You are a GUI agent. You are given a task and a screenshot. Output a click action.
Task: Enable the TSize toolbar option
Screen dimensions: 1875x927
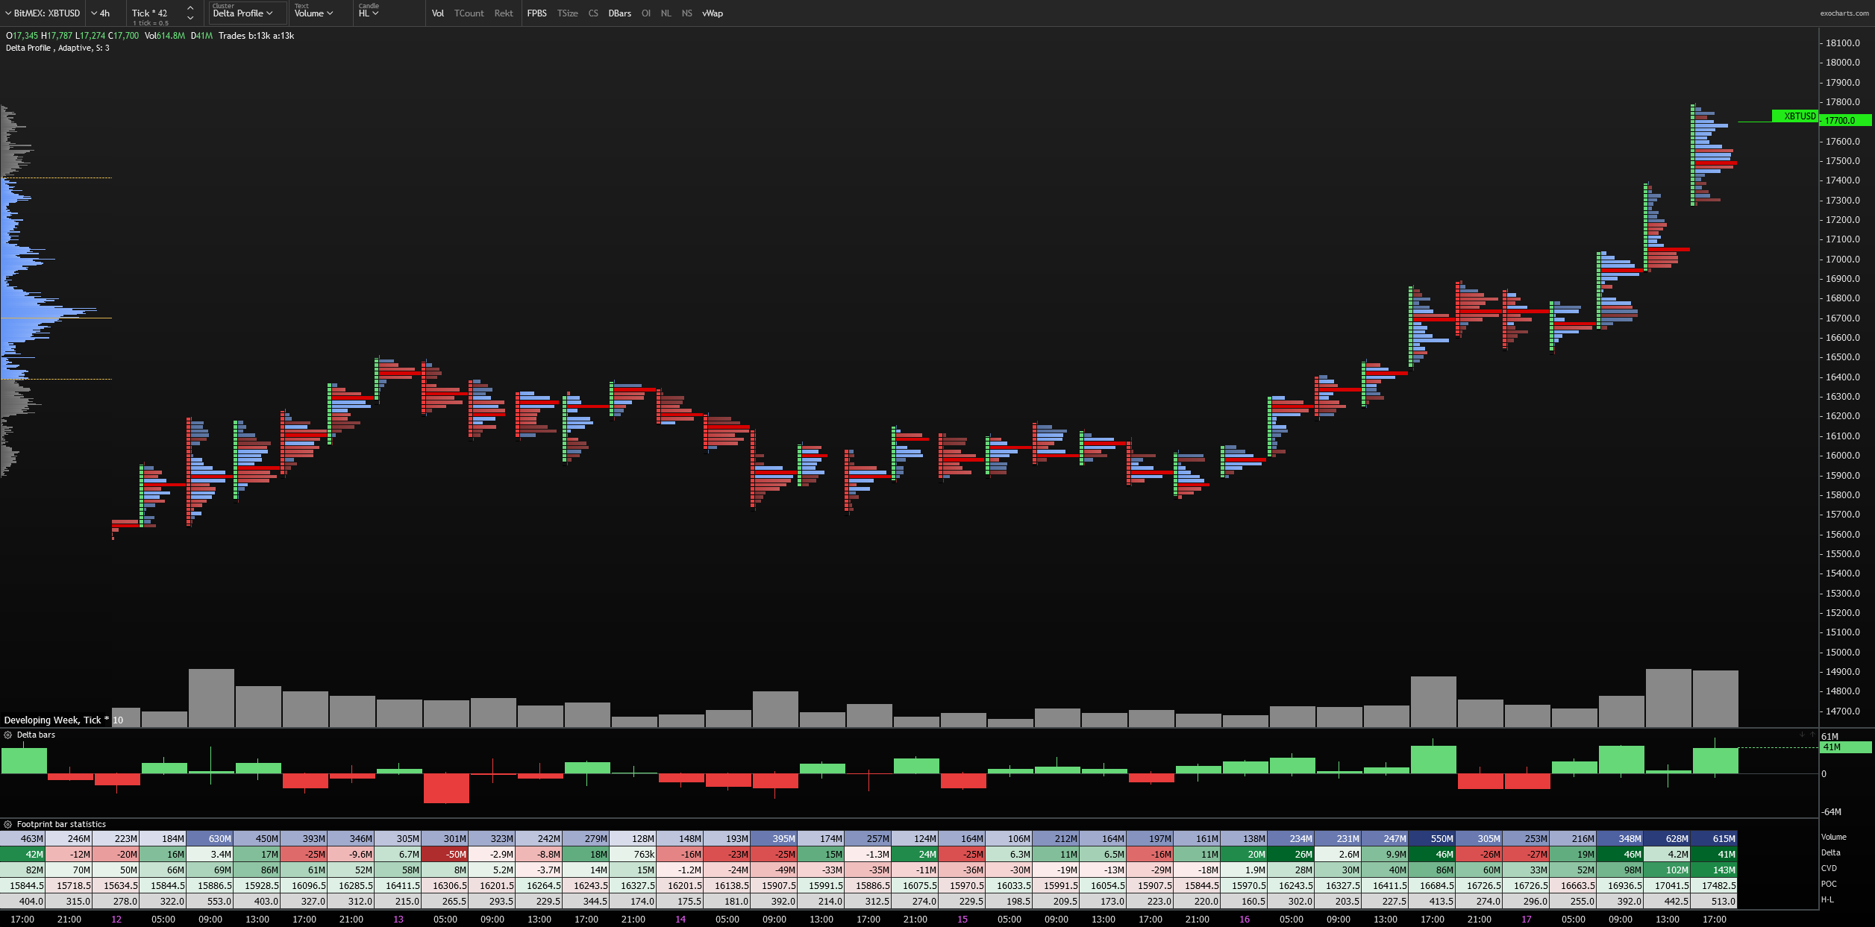tap(568, 13)
